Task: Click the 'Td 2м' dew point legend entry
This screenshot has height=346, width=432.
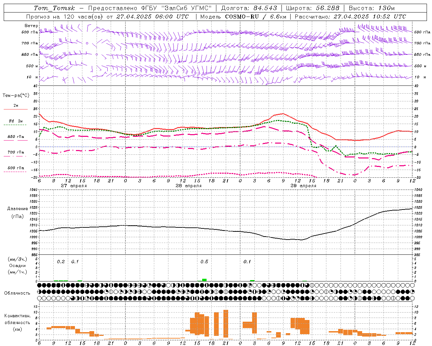Action: click(16, 121)
